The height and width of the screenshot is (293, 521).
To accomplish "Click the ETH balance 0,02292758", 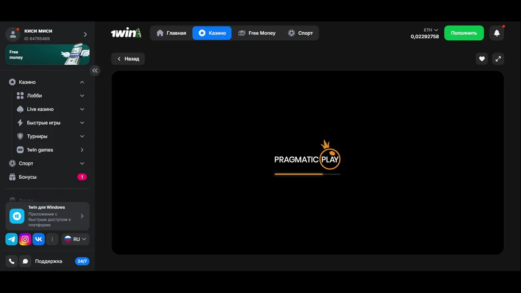I will click(425, 37).
